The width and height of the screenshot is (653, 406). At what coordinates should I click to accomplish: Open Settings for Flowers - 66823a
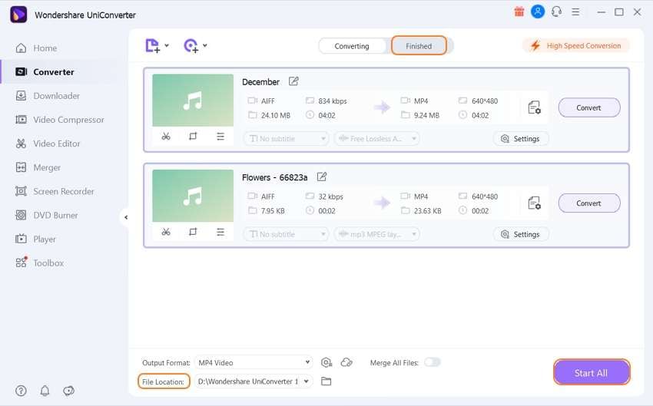click(521, 234)
